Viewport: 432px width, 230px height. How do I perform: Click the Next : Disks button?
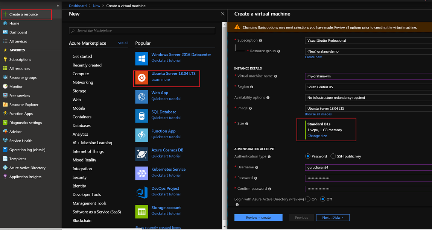click(333, 218)
